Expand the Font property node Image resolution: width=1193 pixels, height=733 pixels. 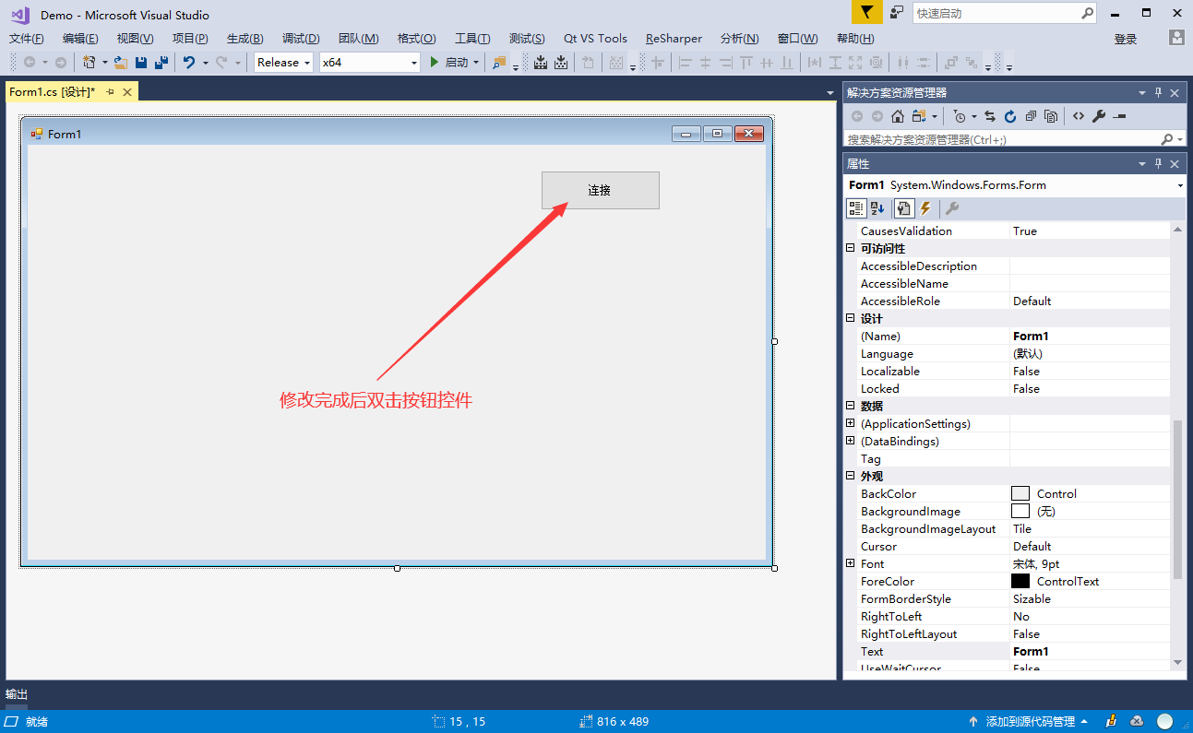(851, 563)
